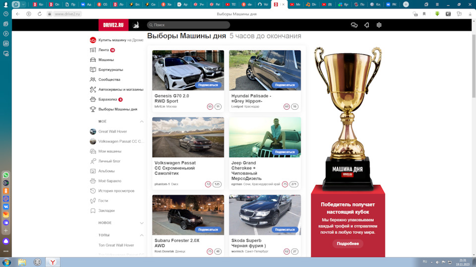476x267 pixels.
Task: Click the Закладки bookmark icon
Action: click(x=93, y=211)
